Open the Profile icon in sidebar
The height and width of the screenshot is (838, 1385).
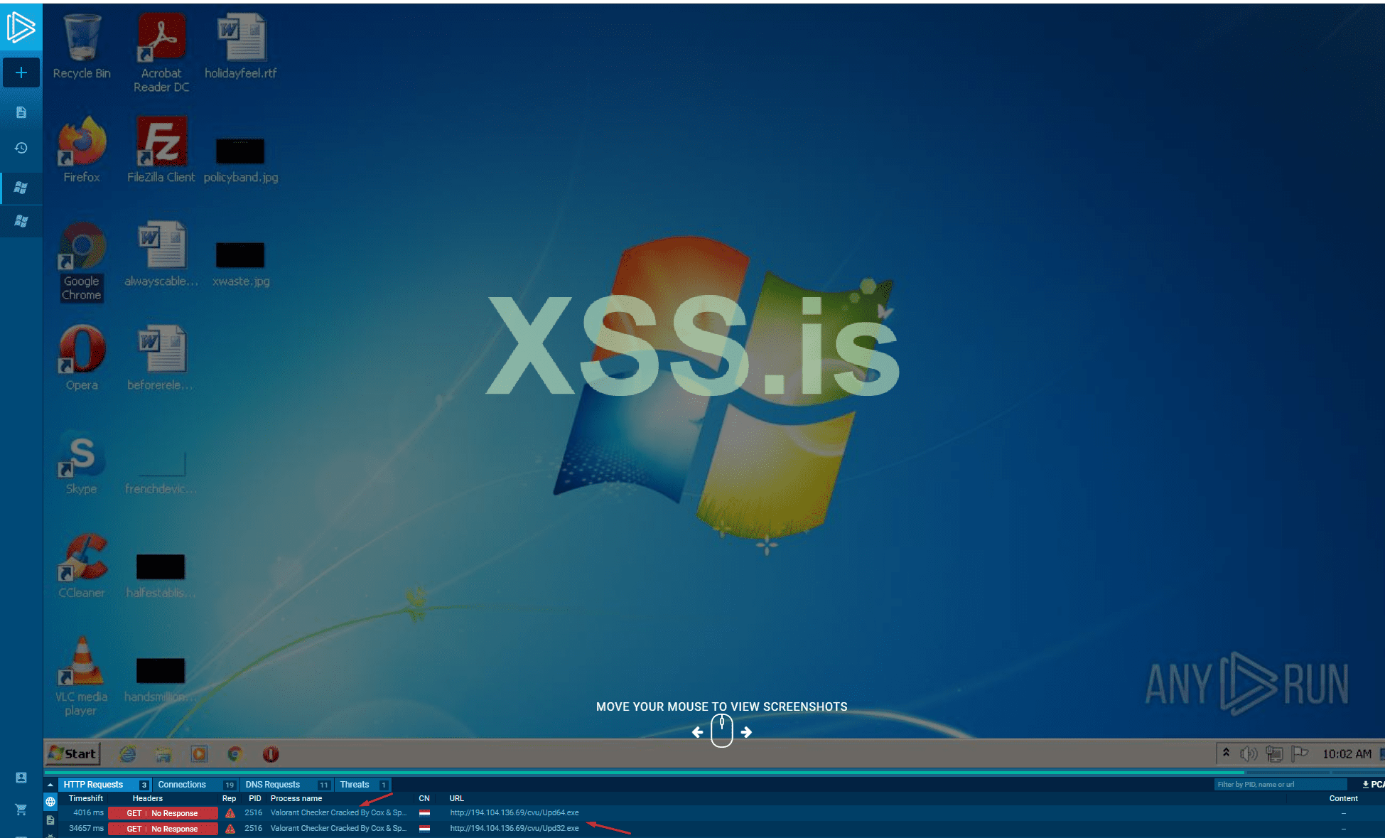click(x=21, y=778)
